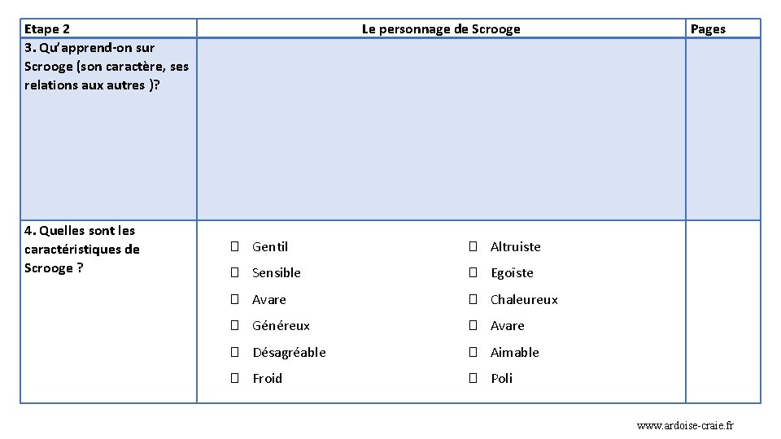Open the www.ardoise-craie.fr link

coord(685,425)
